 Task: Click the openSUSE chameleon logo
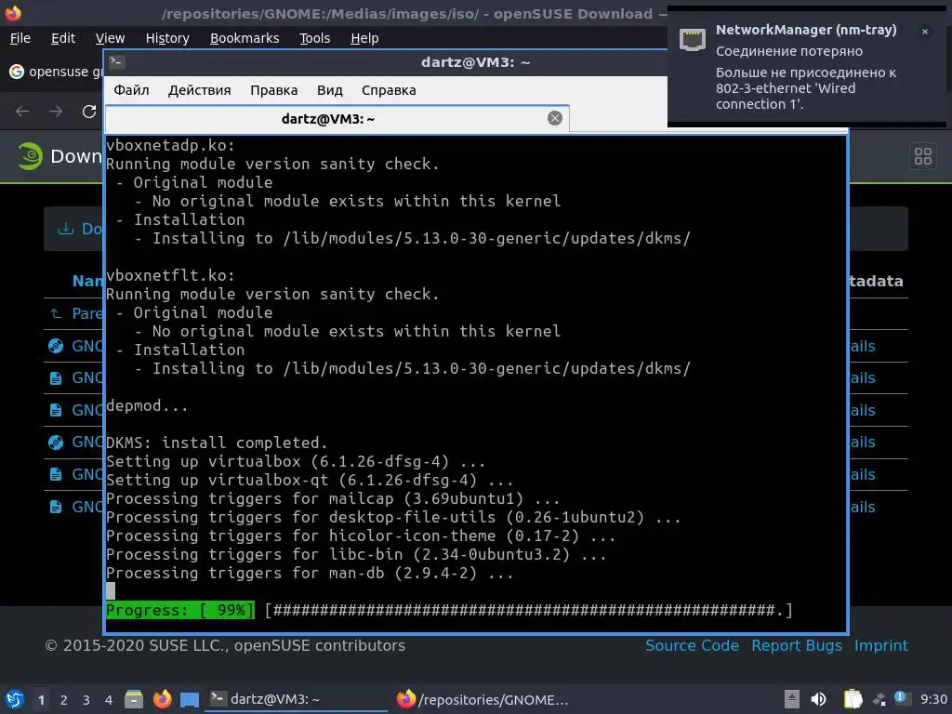30,156
